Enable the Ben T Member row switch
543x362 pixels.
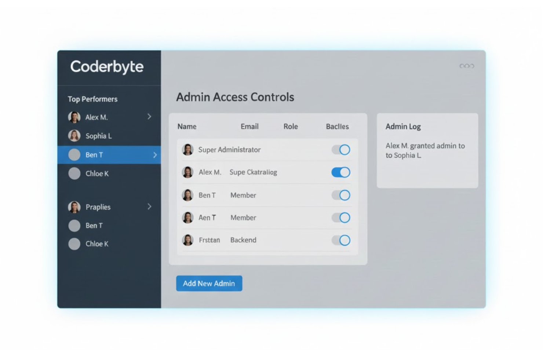(x=341, y=195)
